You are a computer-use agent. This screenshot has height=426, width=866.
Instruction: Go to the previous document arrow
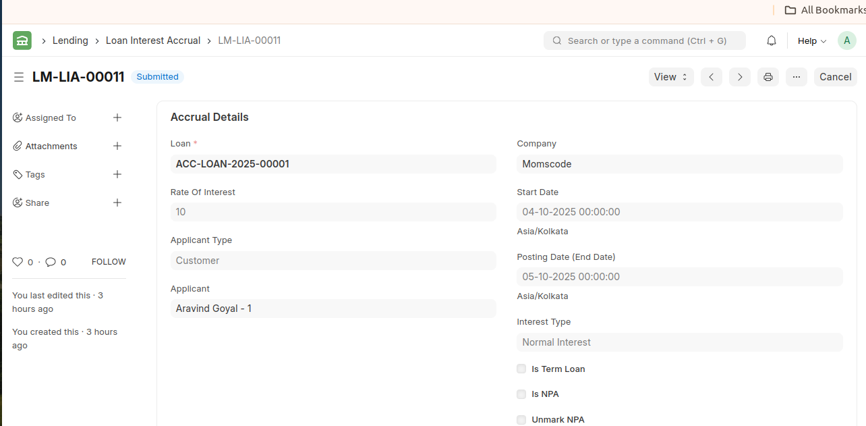[x=711, y=77]
